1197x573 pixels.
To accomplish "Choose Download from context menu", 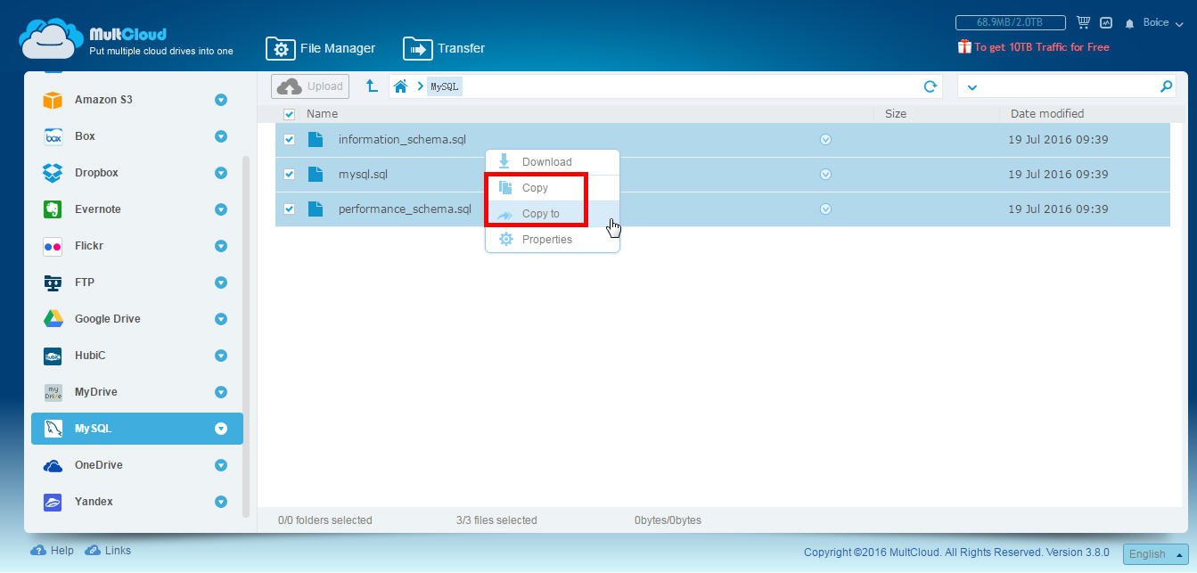I will click(x=552, y=162).
